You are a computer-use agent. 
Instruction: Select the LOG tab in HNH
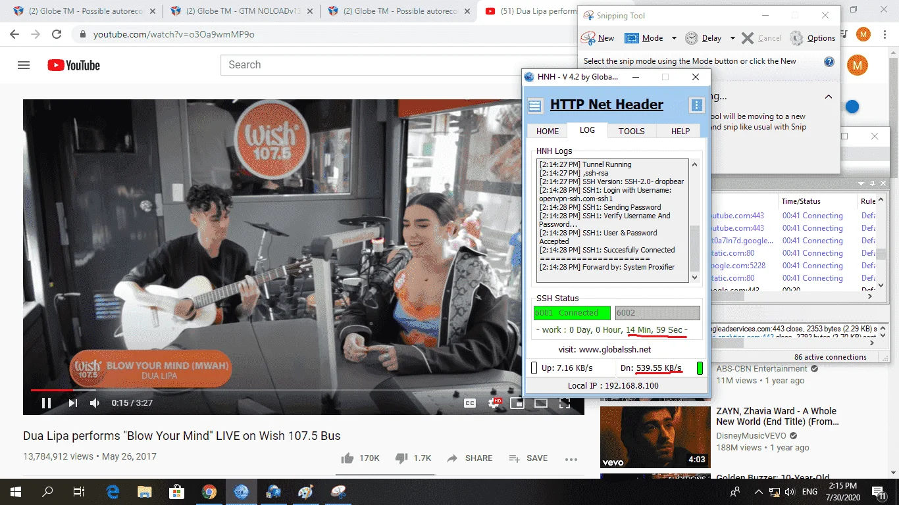tap(588, 130)
